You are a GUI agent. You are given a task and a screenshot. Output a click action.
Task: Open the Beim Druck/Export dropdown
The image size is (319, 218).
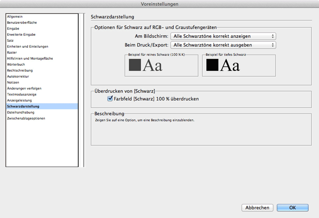[x=223, y=45]
